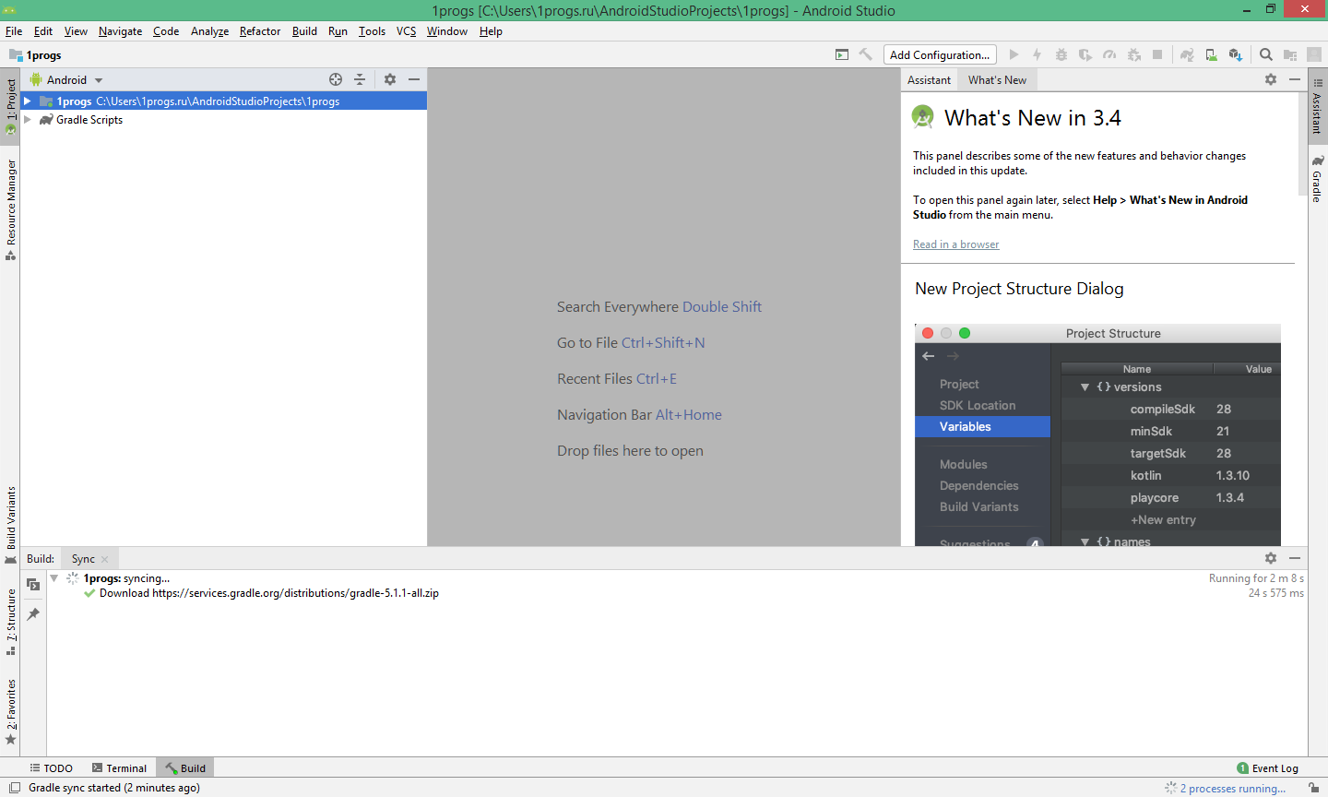Image resolution: width=1328 pixels, height=797 pixels.
Task: Switch to the Assistant tab
Action: pyautogui.click(x=929, y=79)
